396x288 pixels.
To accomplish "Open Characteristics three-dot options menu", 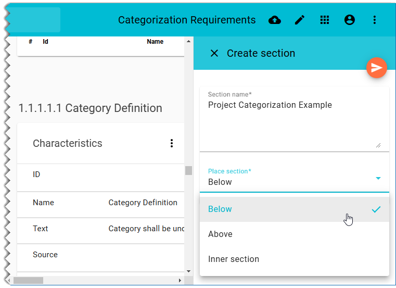I will coord(172,143).
